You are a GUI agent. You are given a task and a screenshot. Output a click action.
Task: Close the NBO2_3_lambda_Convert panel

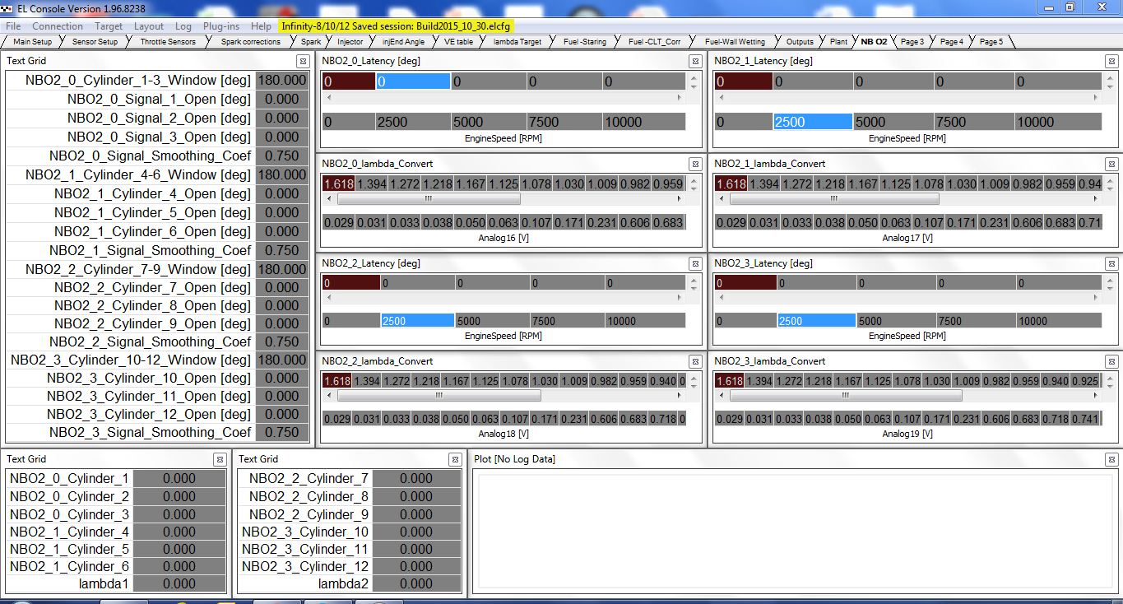point(1111,362)
